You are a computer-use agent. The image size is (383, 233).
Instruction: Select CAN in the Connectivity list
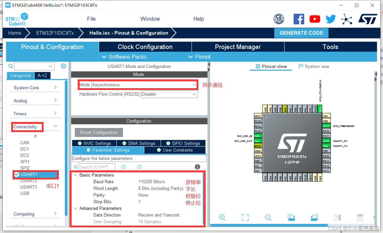25,143
